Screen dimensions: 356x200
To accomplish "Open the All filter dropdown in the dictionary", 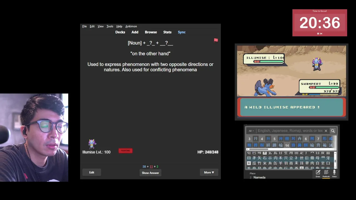I will pyautogui.click(x=251, y=131).
